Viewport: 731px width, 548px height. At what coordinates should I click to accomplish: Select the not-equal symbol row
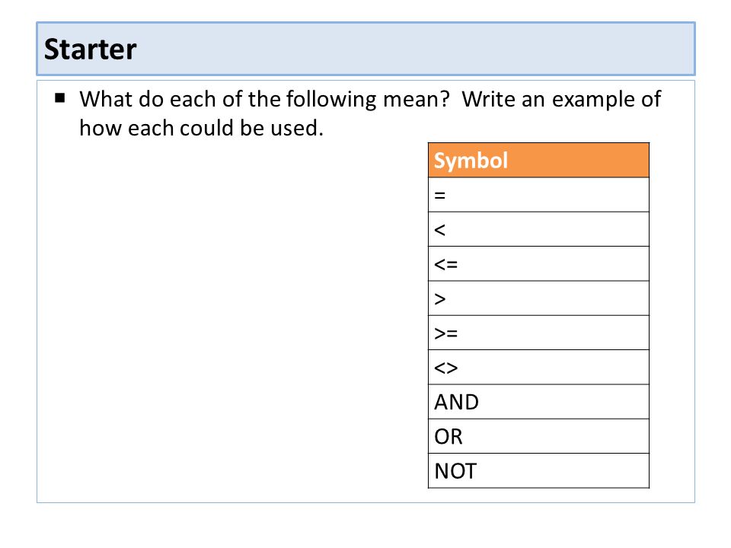click(538, 367)
